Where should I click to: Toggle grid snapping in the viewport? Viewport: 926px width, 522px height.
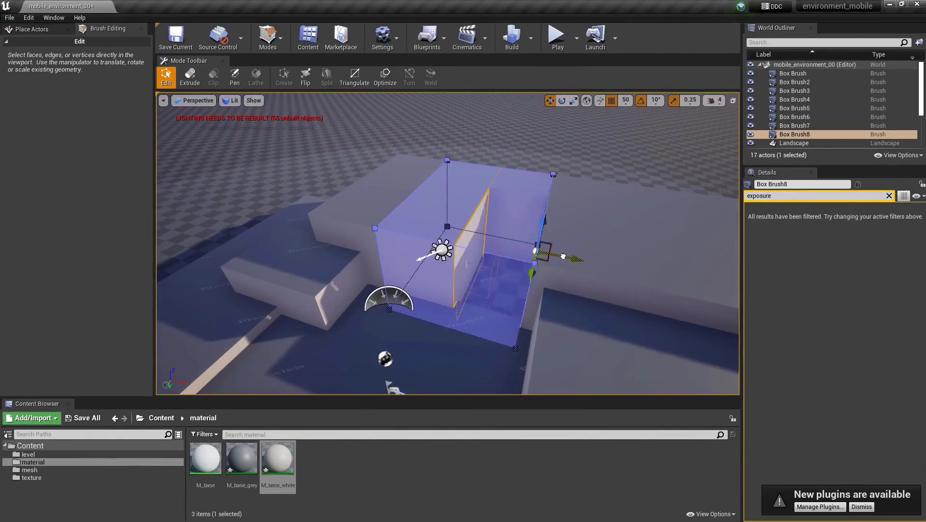(x=612, y=101)
